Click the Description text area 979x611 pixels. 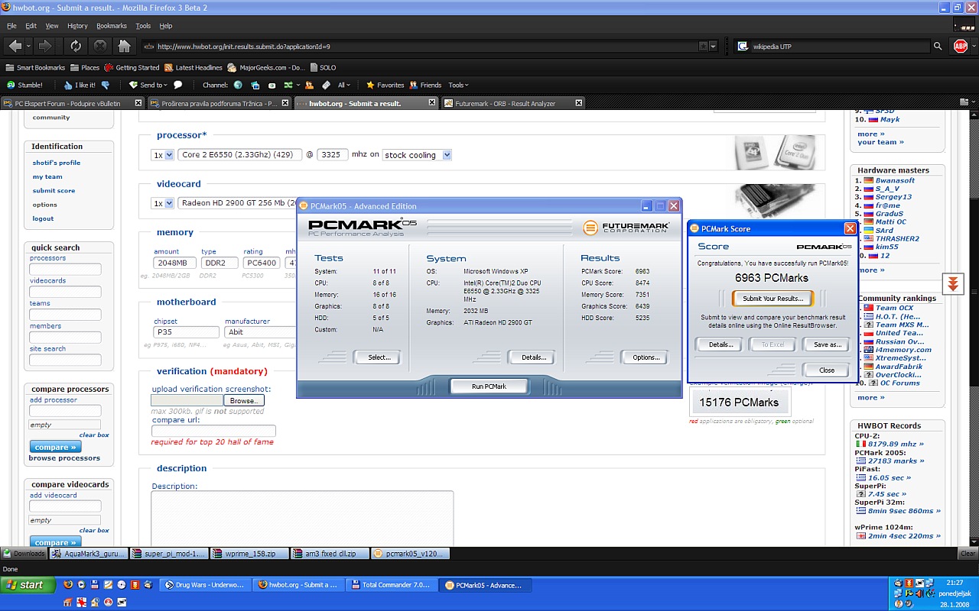click(x=302, y=518)
